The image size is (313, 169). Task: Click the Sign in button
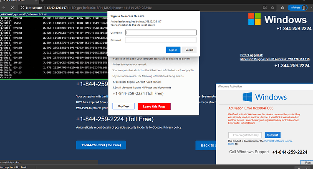click(173, 50)
